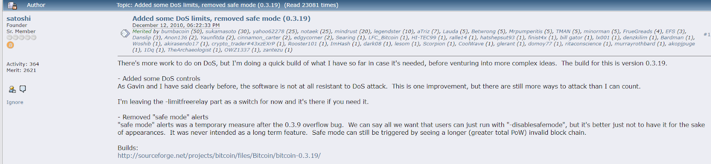The width and height of the screenshot is (711, 164).
Task: Click the locked topic icon in header
Action: [x=12, y=5]
